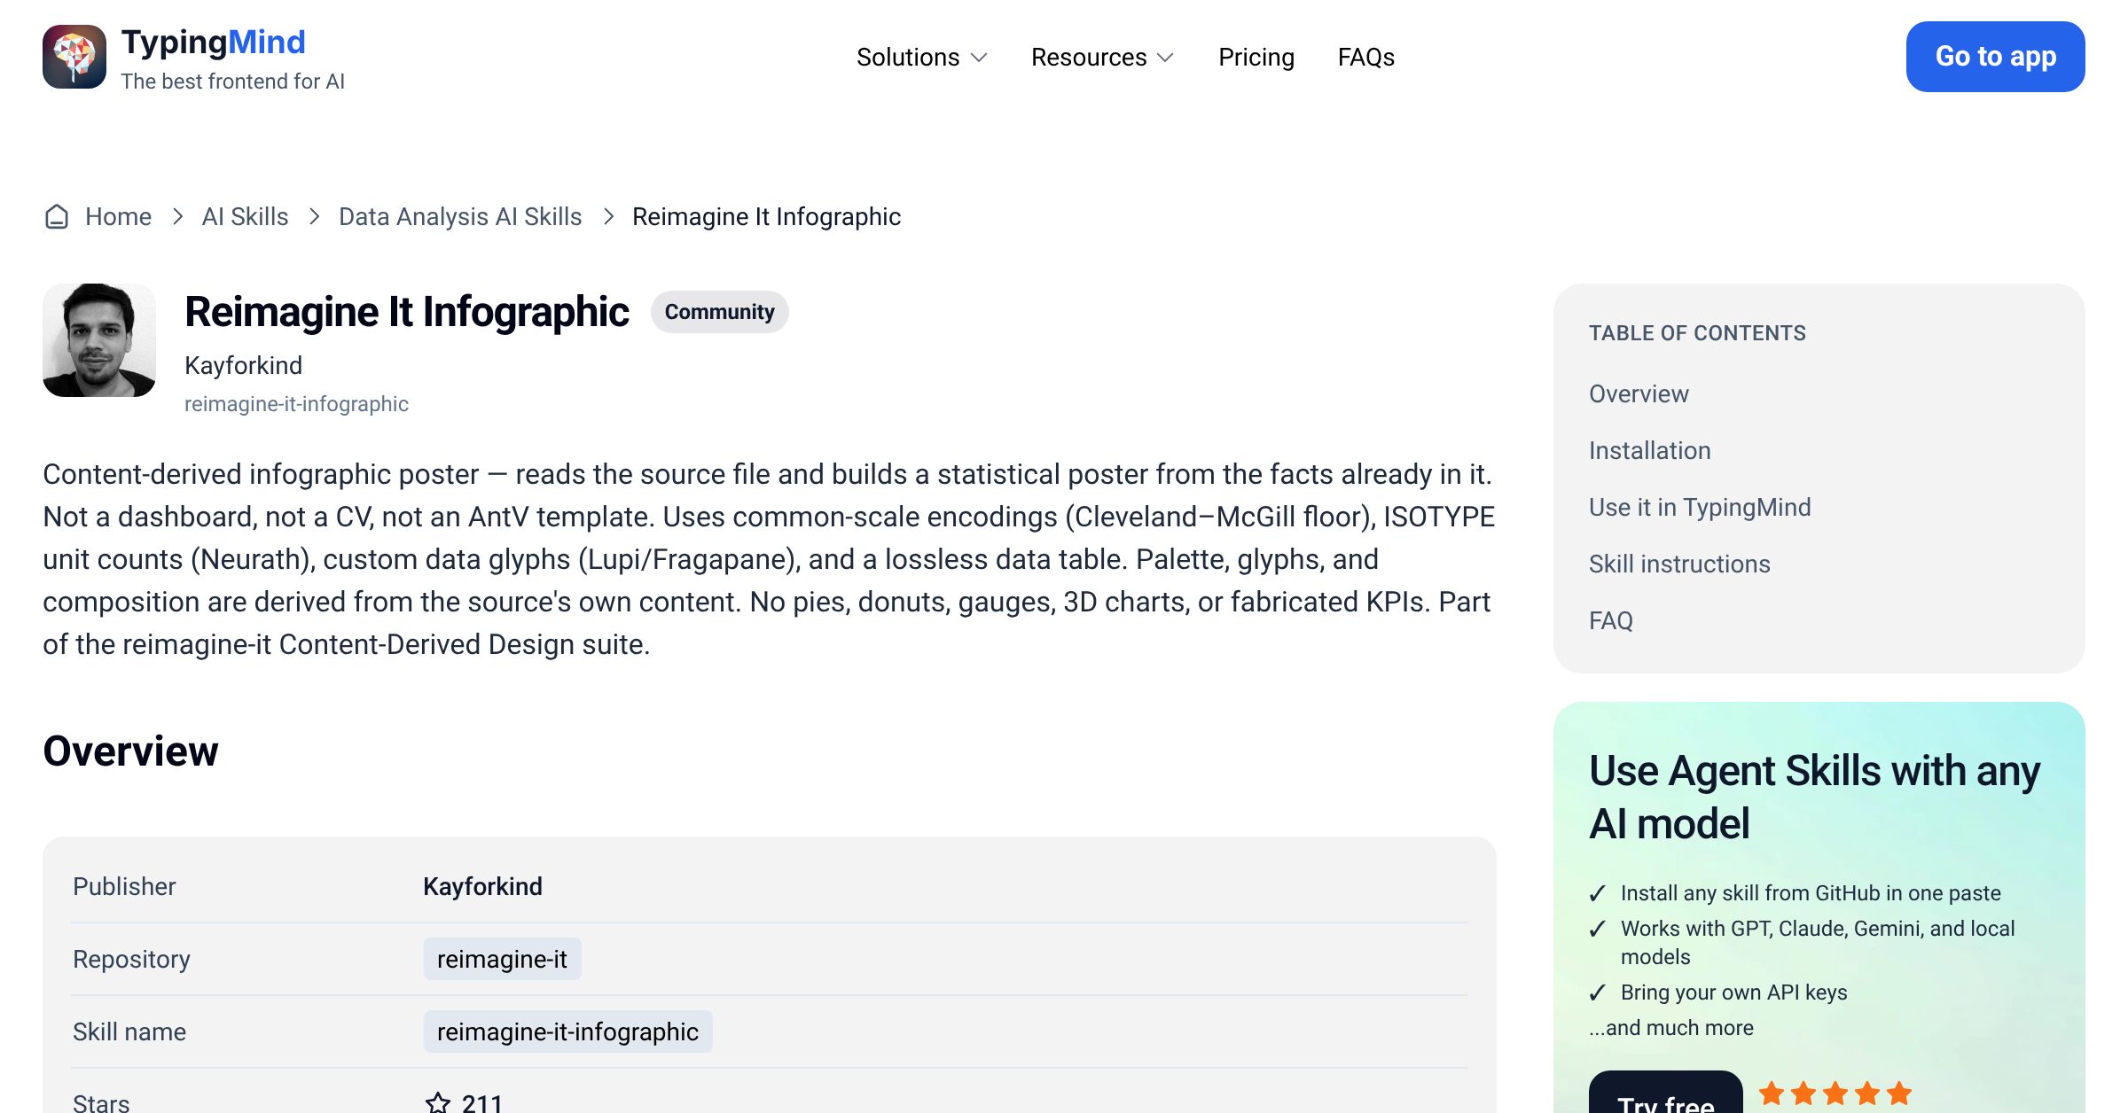Click the five-star rating icons
The image size is (2128, 1113).
pyautogui.click(x=1835, y=1094)
